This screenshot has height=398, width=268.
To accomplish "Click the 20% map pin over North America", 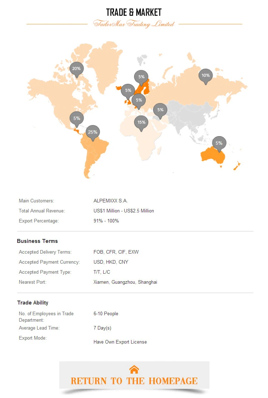I will pos(76,69).
